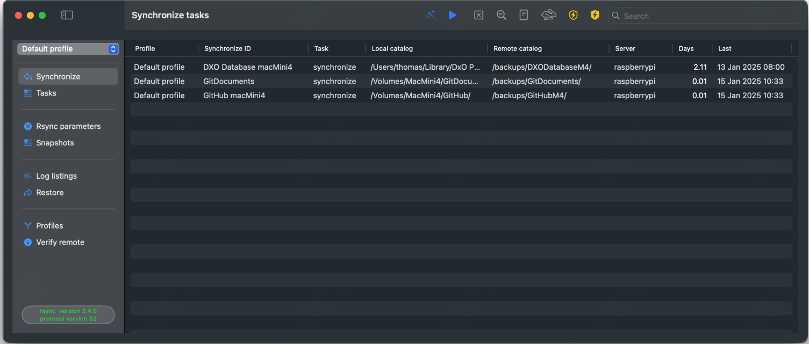Select the DXO Database macMini4 row

[x=247, y=68]
